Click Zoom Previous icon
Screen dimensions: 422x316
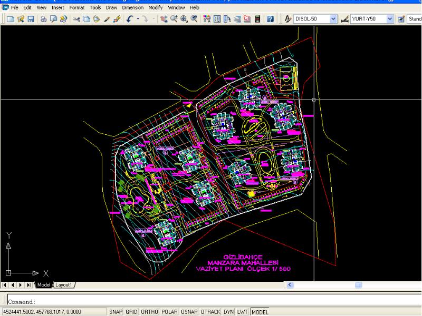click(x=194, y=19)
